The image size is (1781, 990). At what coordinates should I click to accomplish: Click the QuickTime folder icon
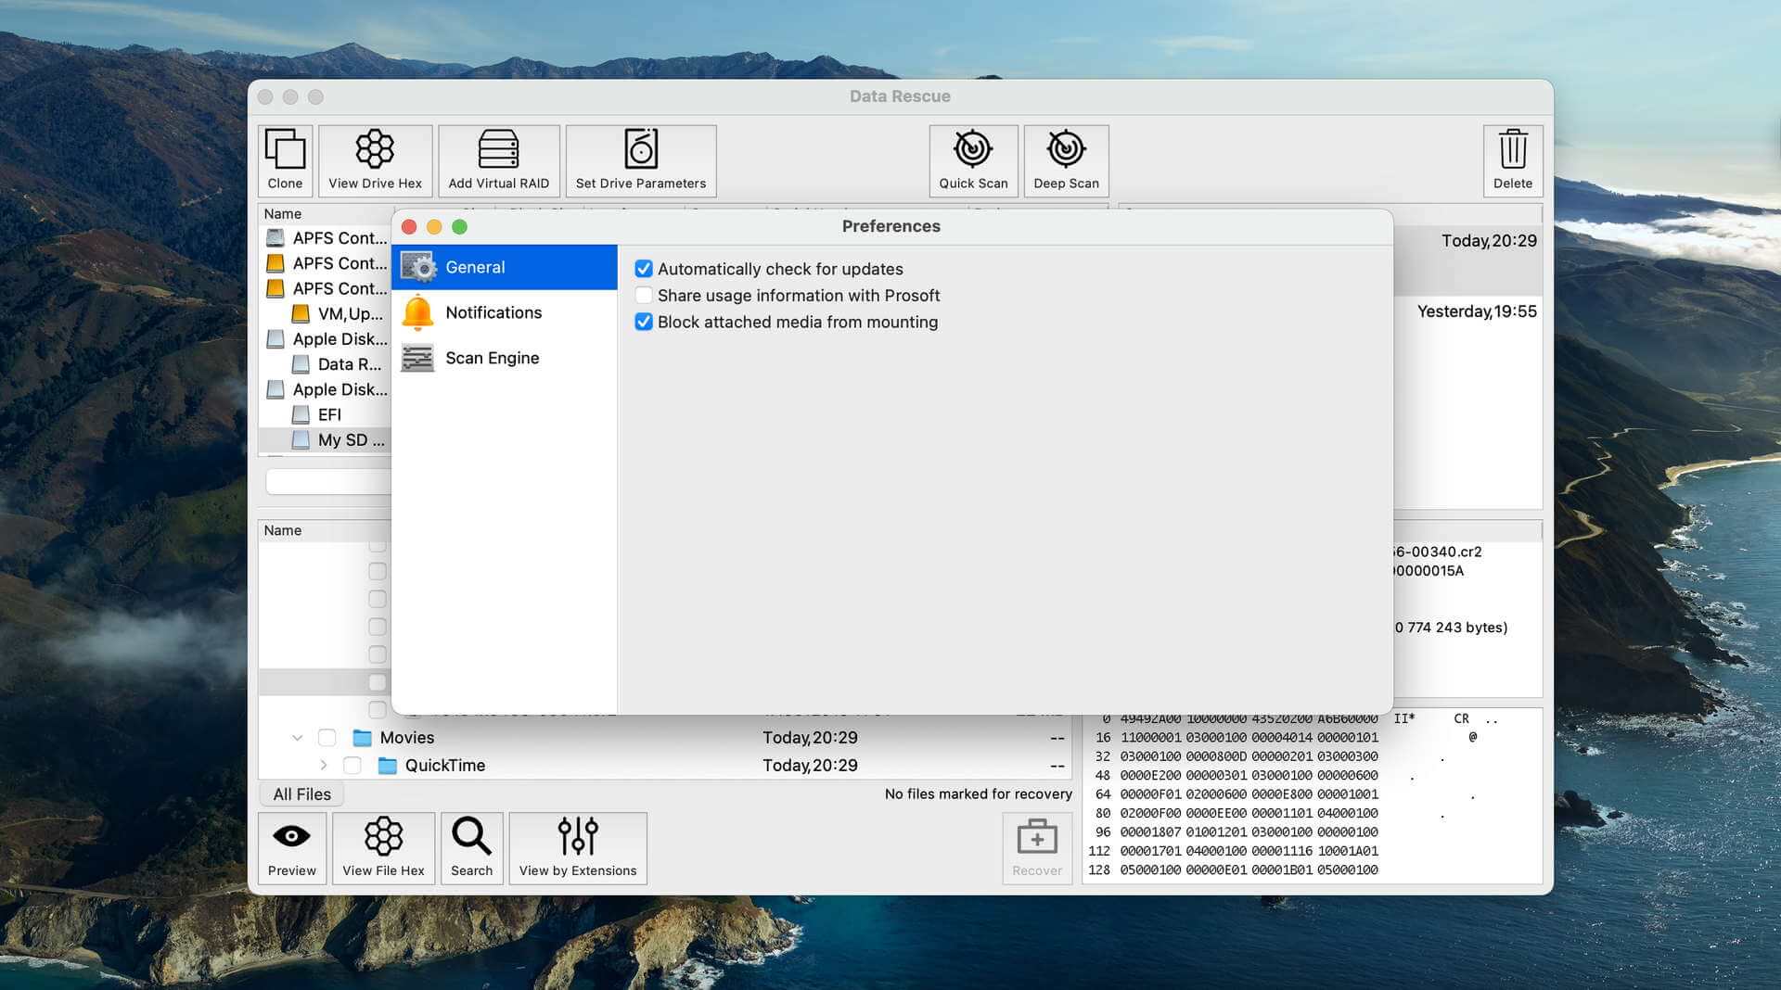click(388, 766)
